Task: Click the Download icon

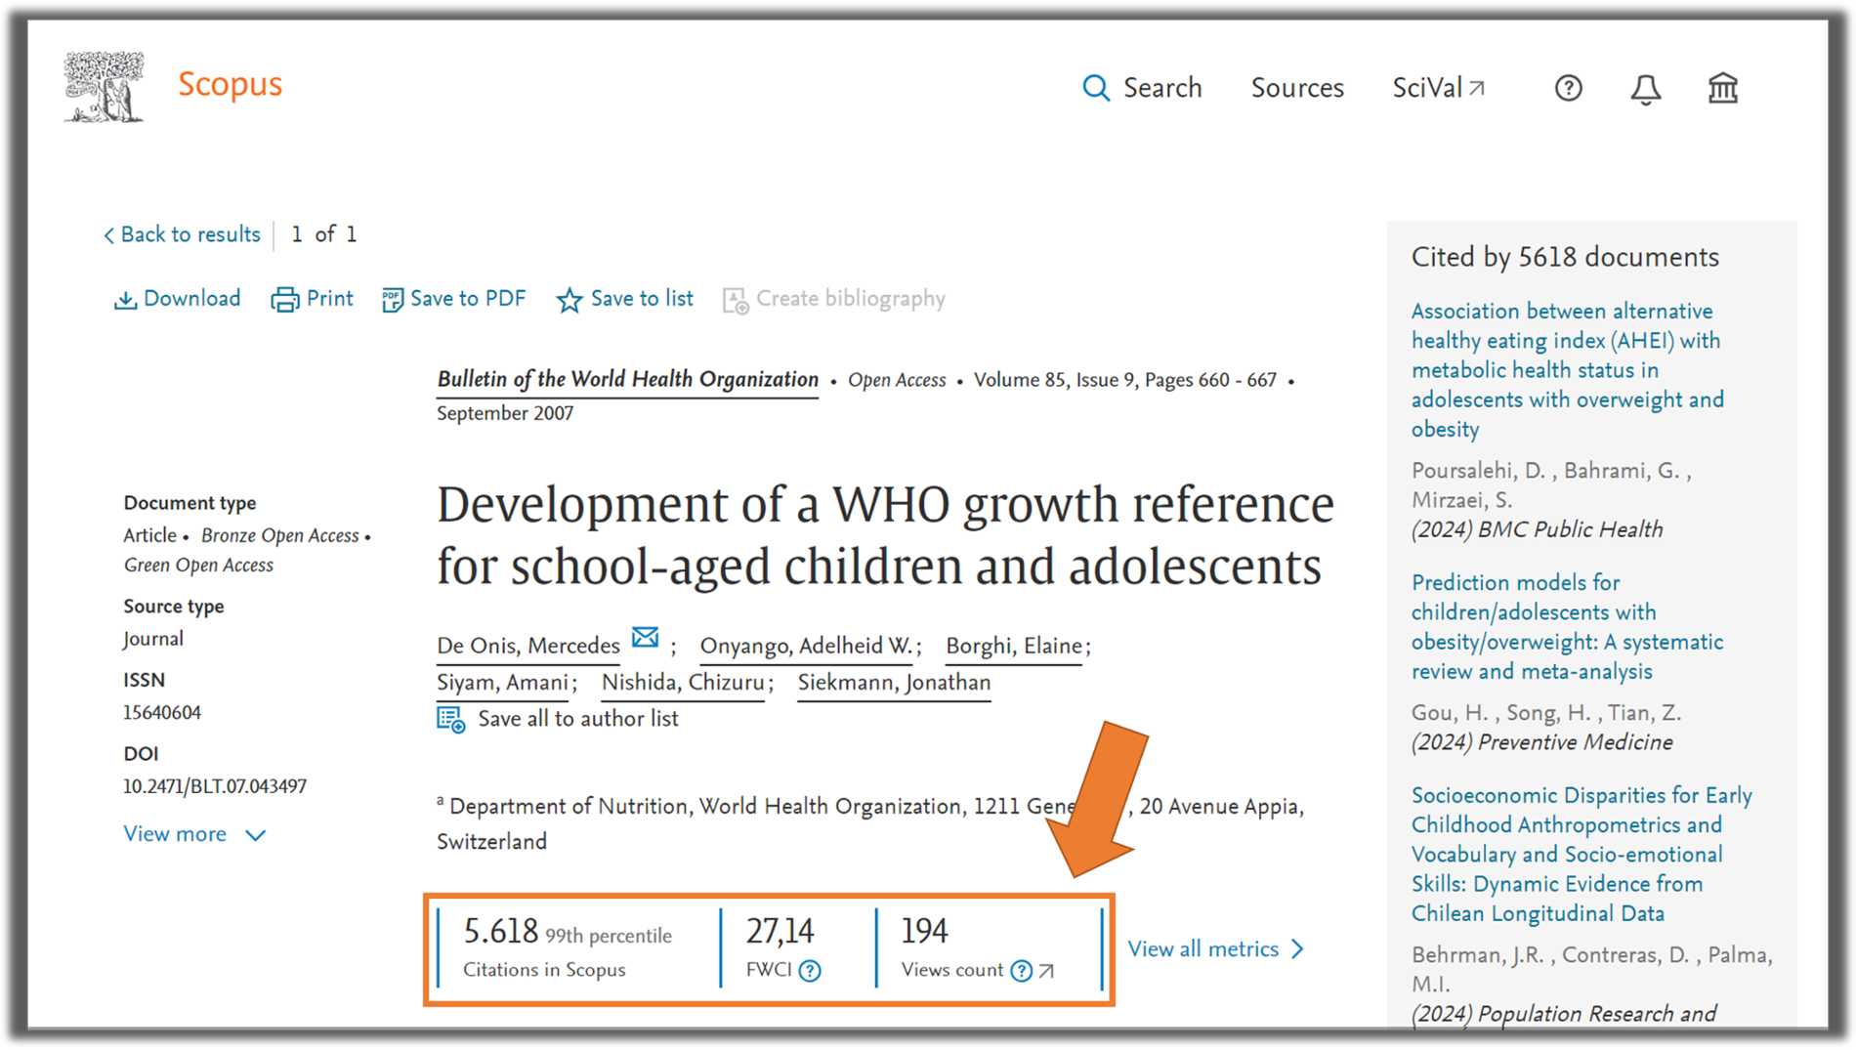Action: pos(125,300)
